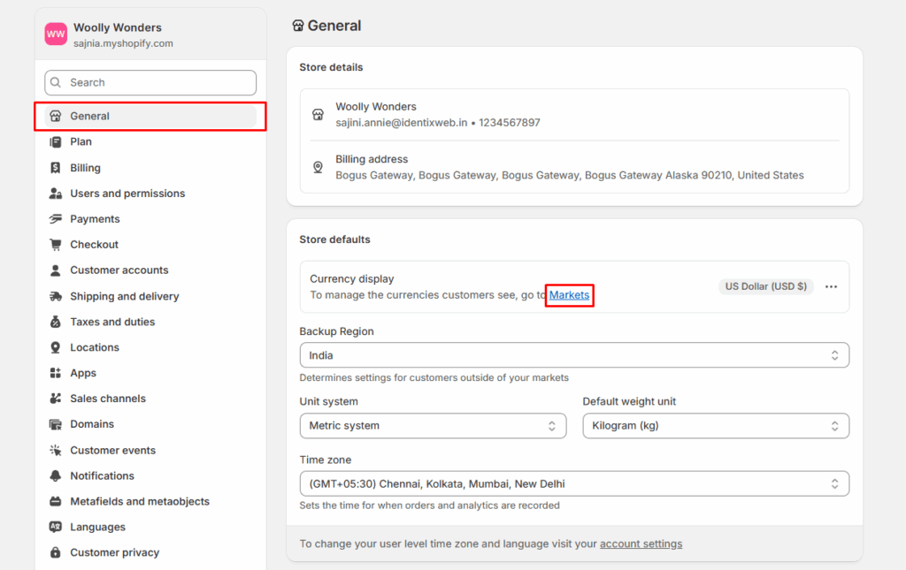The height and width of the screenshot is (570, 906).
Task: Click the Billing dollar icon in sidebar
Action: point(56,168)
